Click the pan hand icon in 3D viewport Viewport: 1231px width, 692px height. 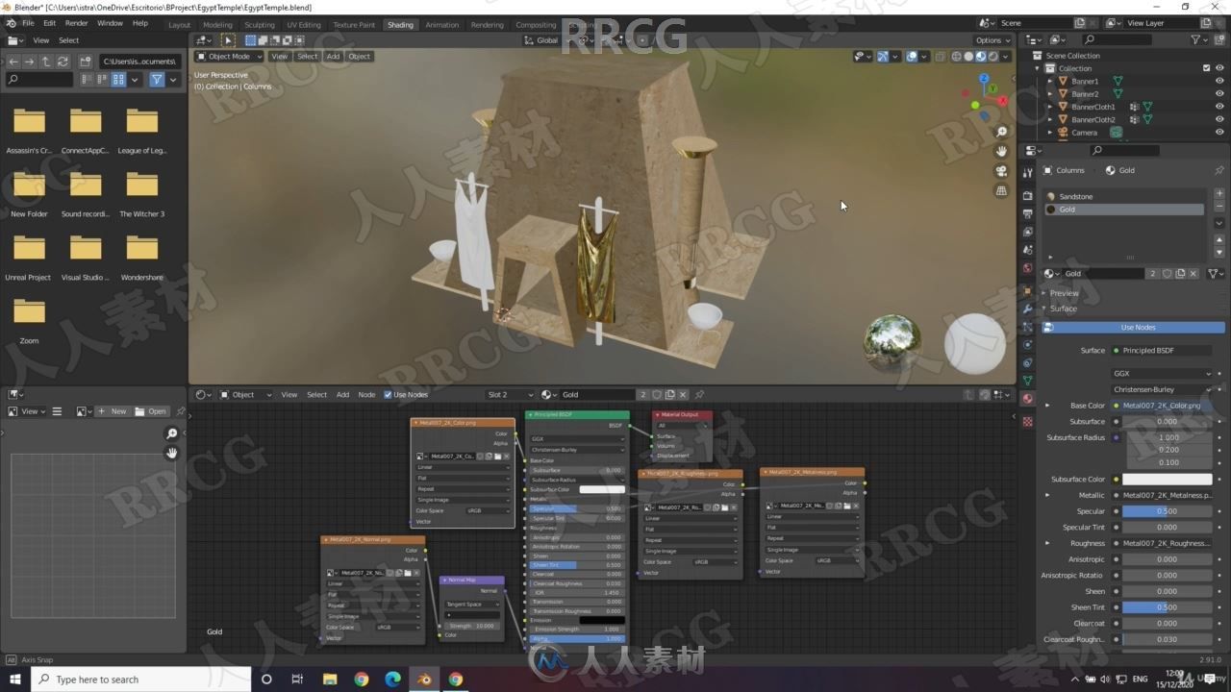point(1001,152)
